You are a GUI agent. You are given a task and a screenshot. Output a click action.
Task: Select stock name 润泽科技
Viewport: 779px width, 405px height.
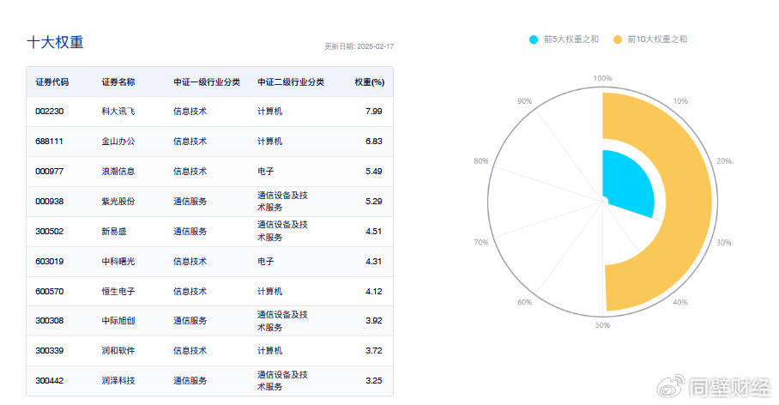pyautogui.click(x=118, y=381)
